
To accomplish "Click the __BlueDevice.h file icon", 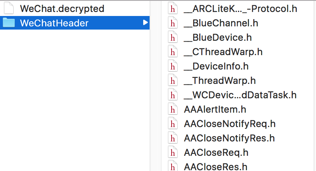I will (x=173, y=38).
